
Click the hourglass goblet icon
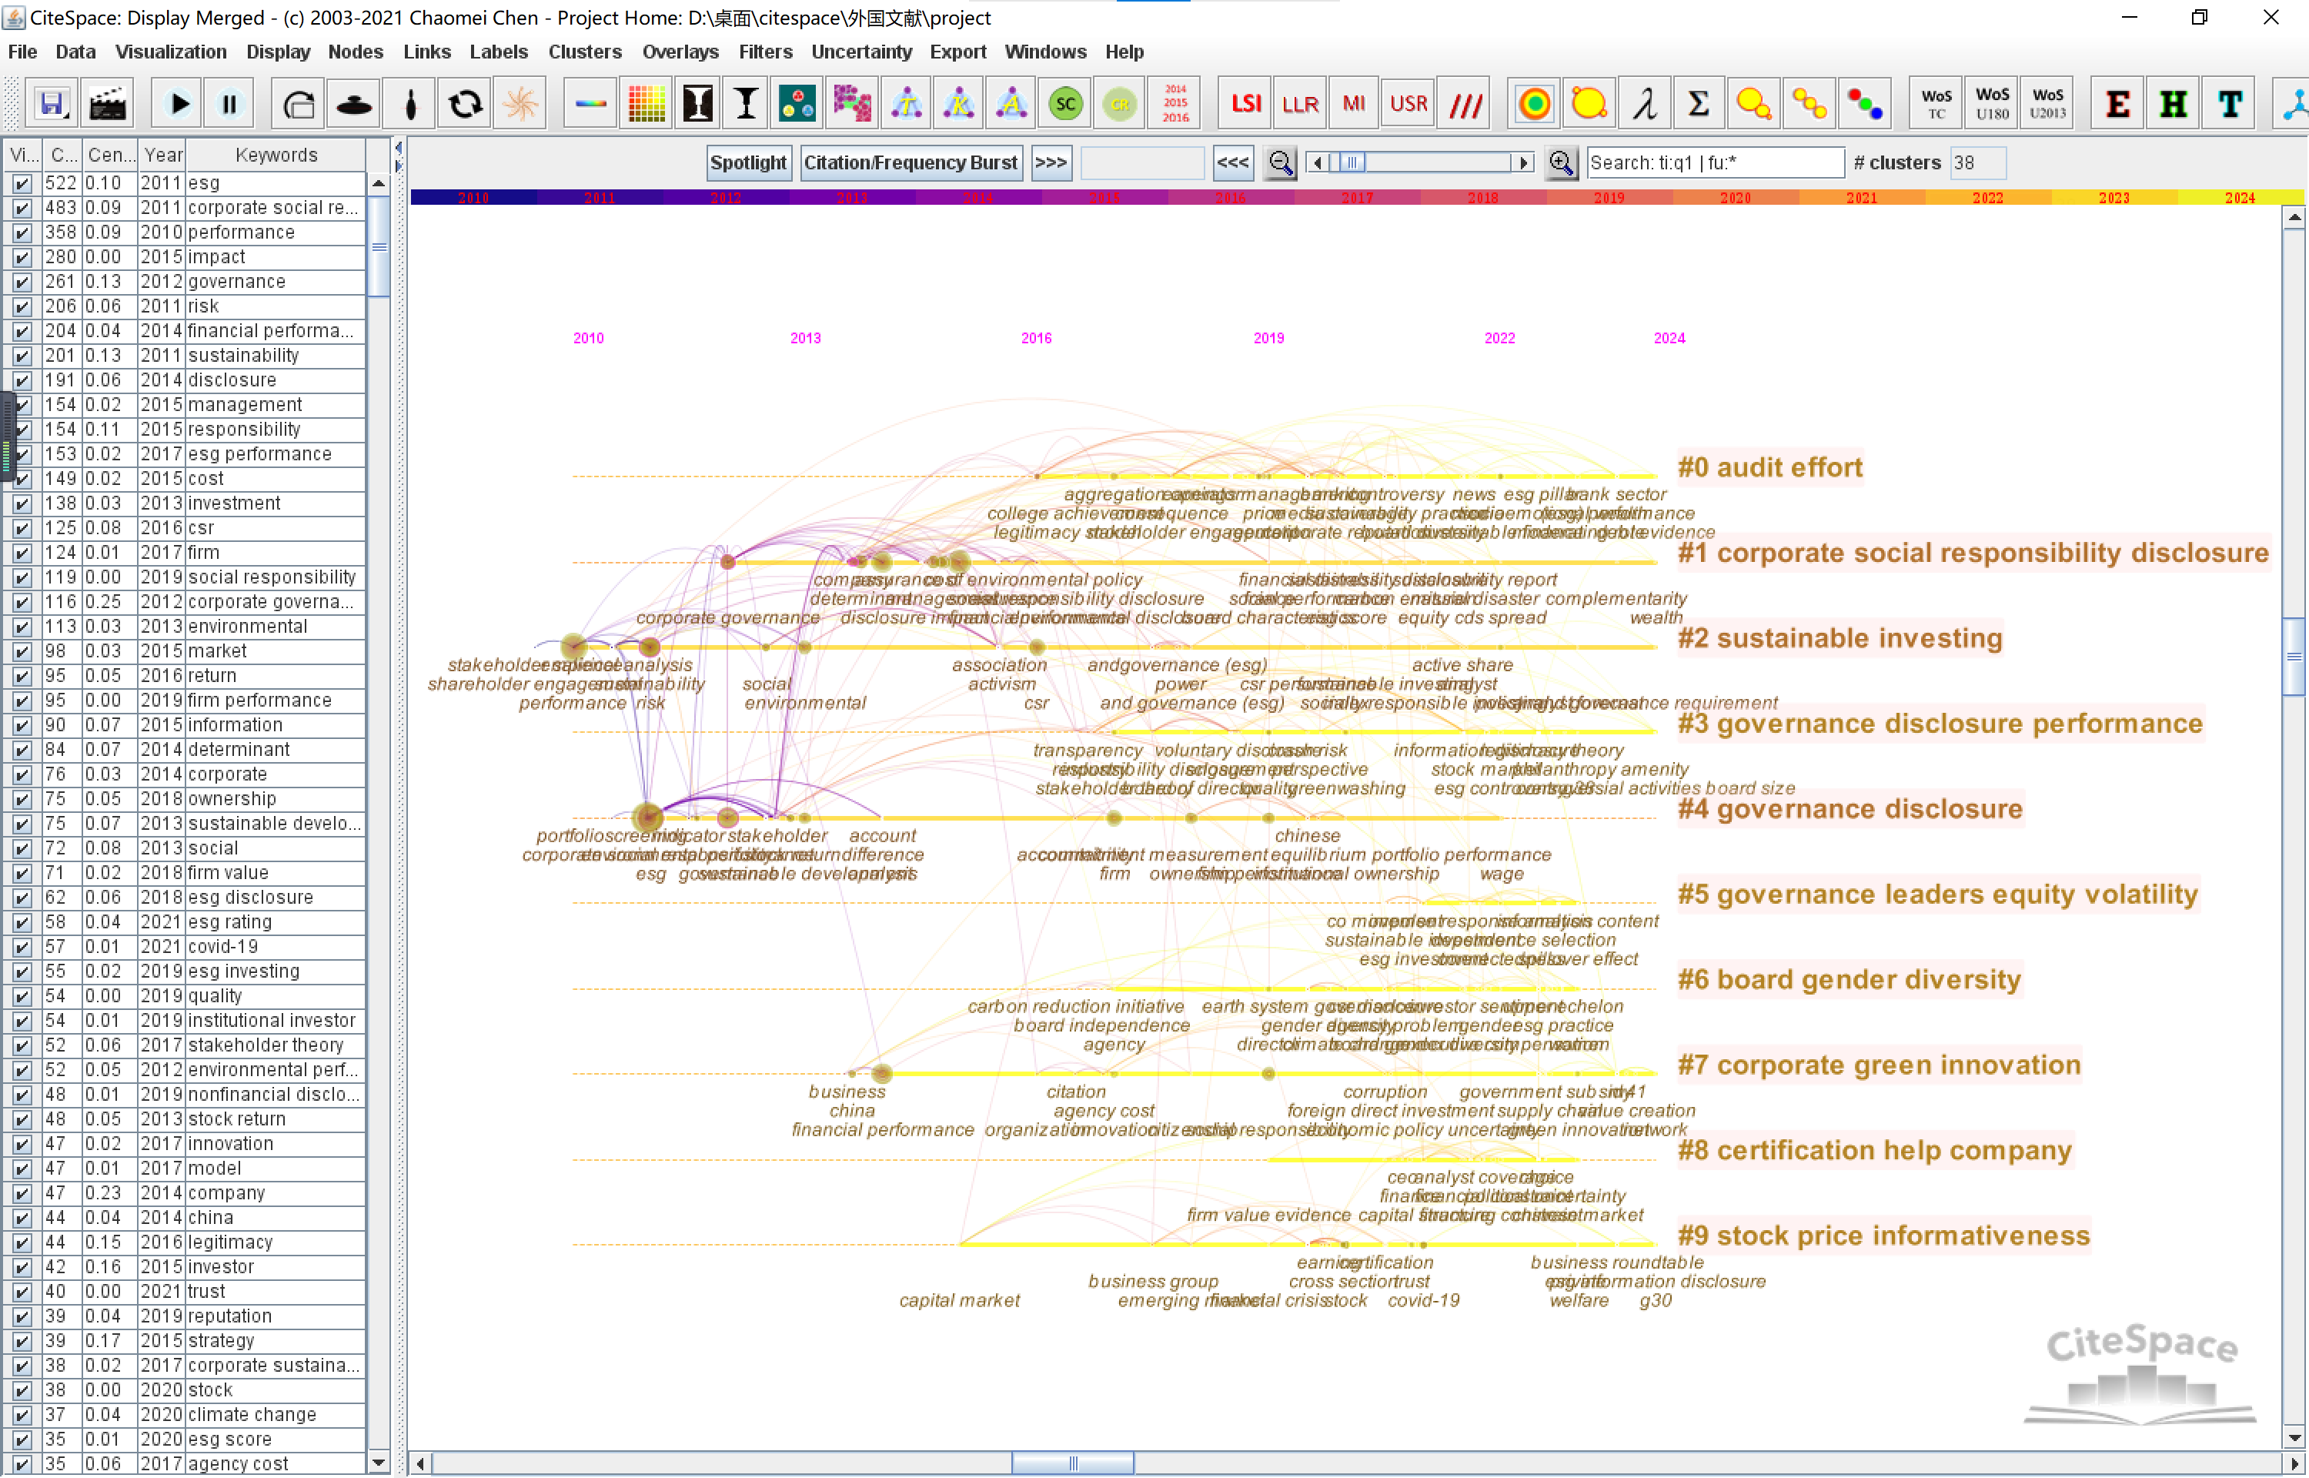[x=745, y=104]
